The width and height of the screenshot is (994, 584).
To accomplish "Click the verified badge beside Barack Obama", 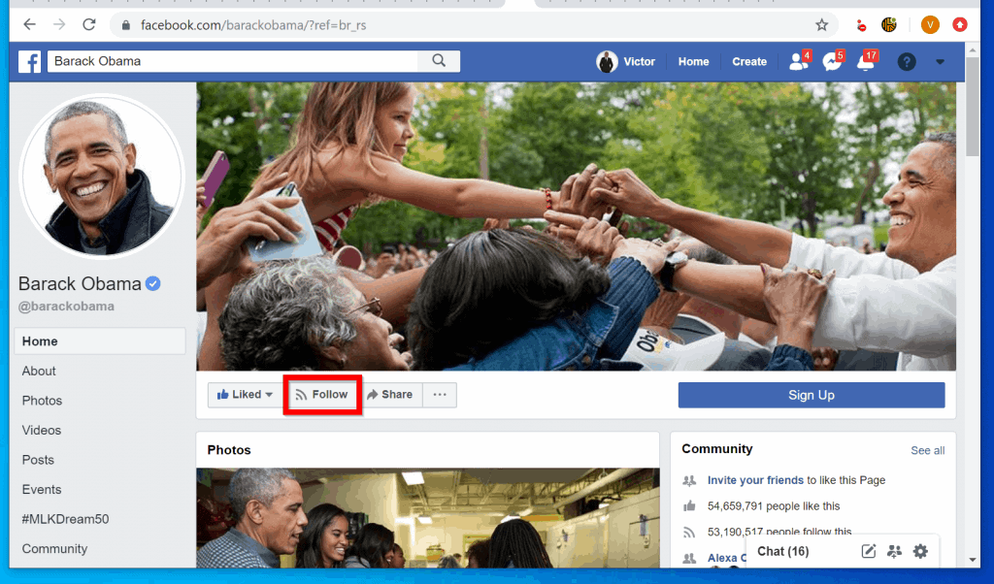I will pyautogui.click(x=152, y=283).
